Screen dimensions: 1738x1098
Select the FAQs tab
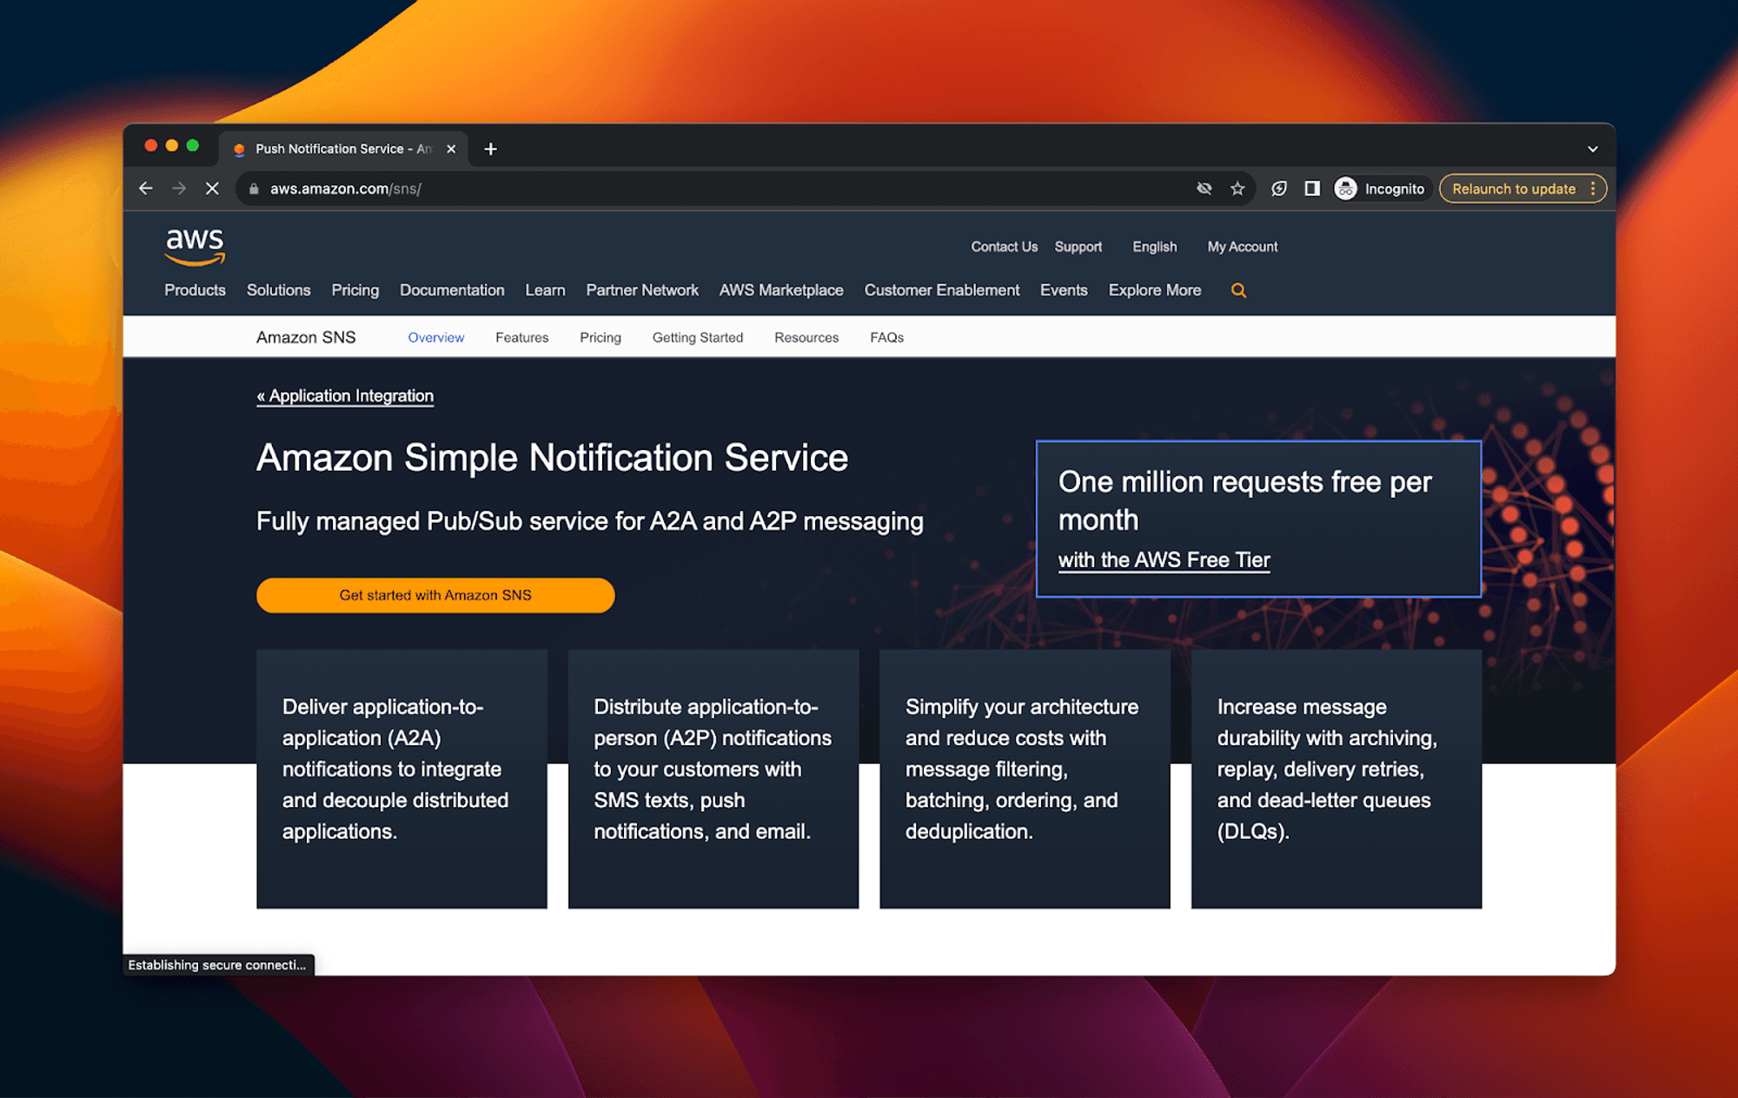click(x=886, y=337)
